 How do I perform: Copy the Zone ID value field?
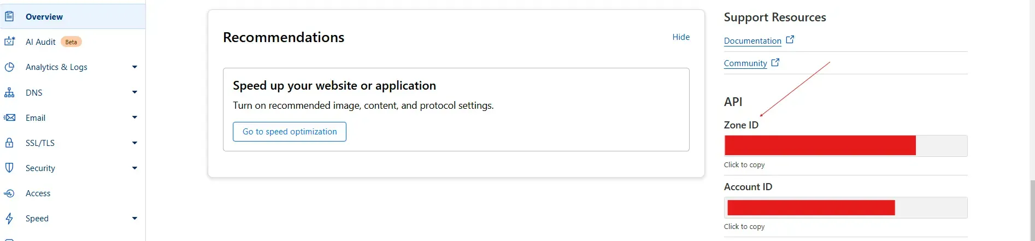(x=845, y=146)
